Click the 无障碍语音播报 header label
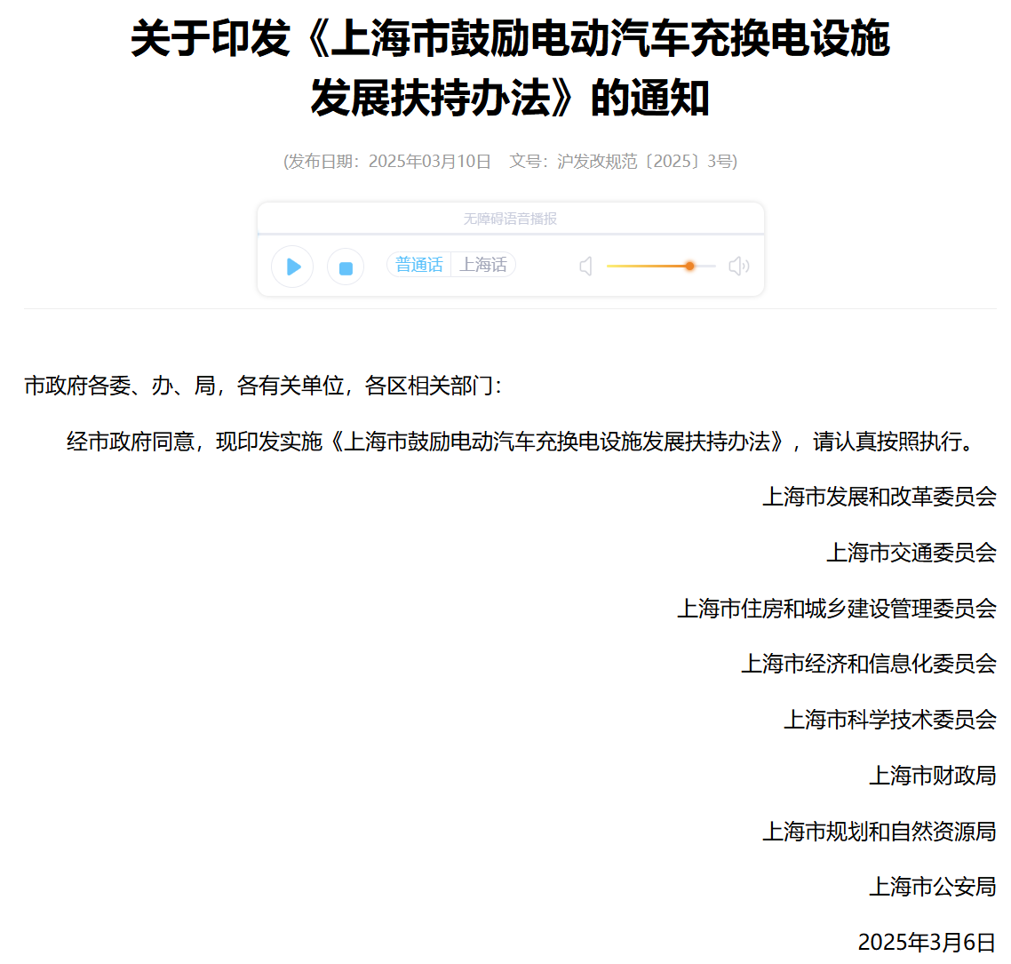This screenshot has width=1011, height=964. tap(510, 219)
